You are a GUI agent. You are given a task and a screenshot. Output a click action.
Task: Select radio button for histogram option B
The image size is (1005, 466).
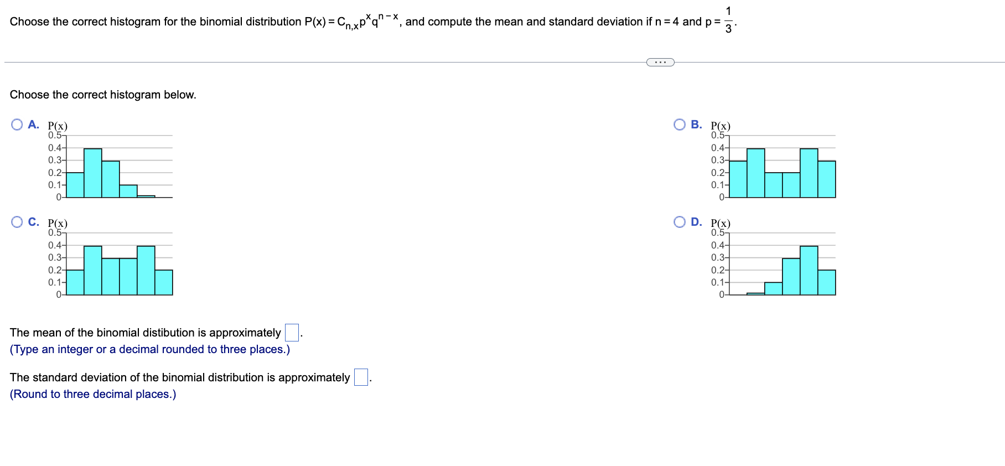(x=679, y=124)
